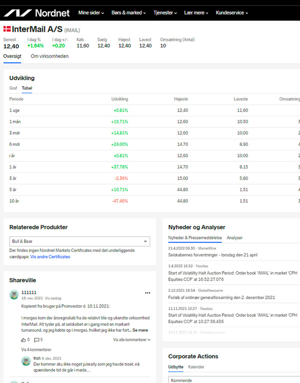
Task: Click the Shareville section heading
Action: coord(22,280)
